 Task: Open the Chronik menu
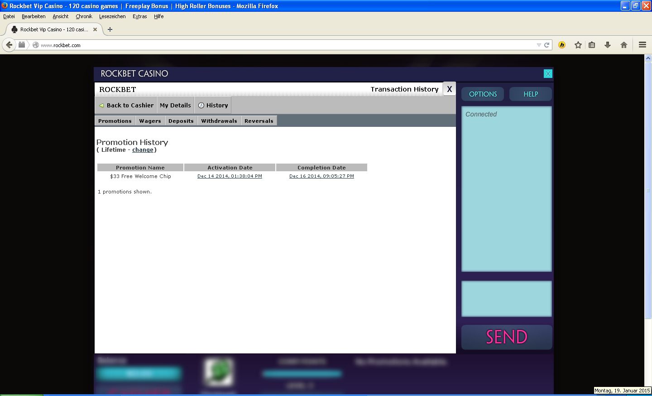(84, 16)
